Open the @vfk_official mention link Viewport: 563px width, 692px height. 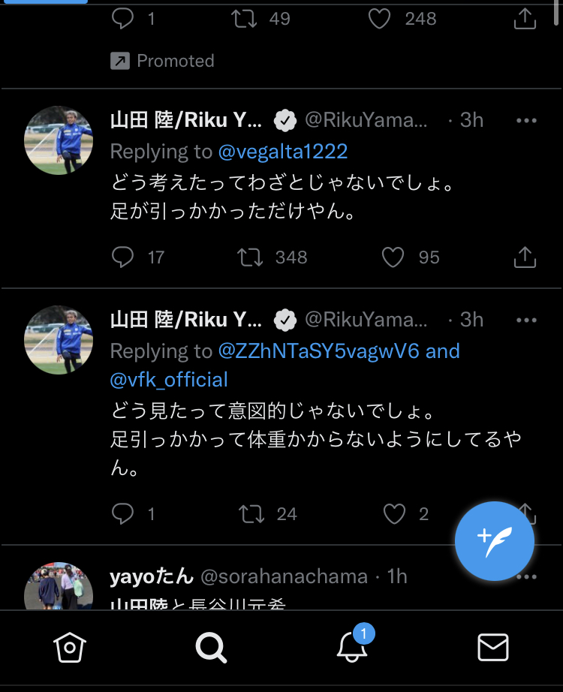pos(169,380)
